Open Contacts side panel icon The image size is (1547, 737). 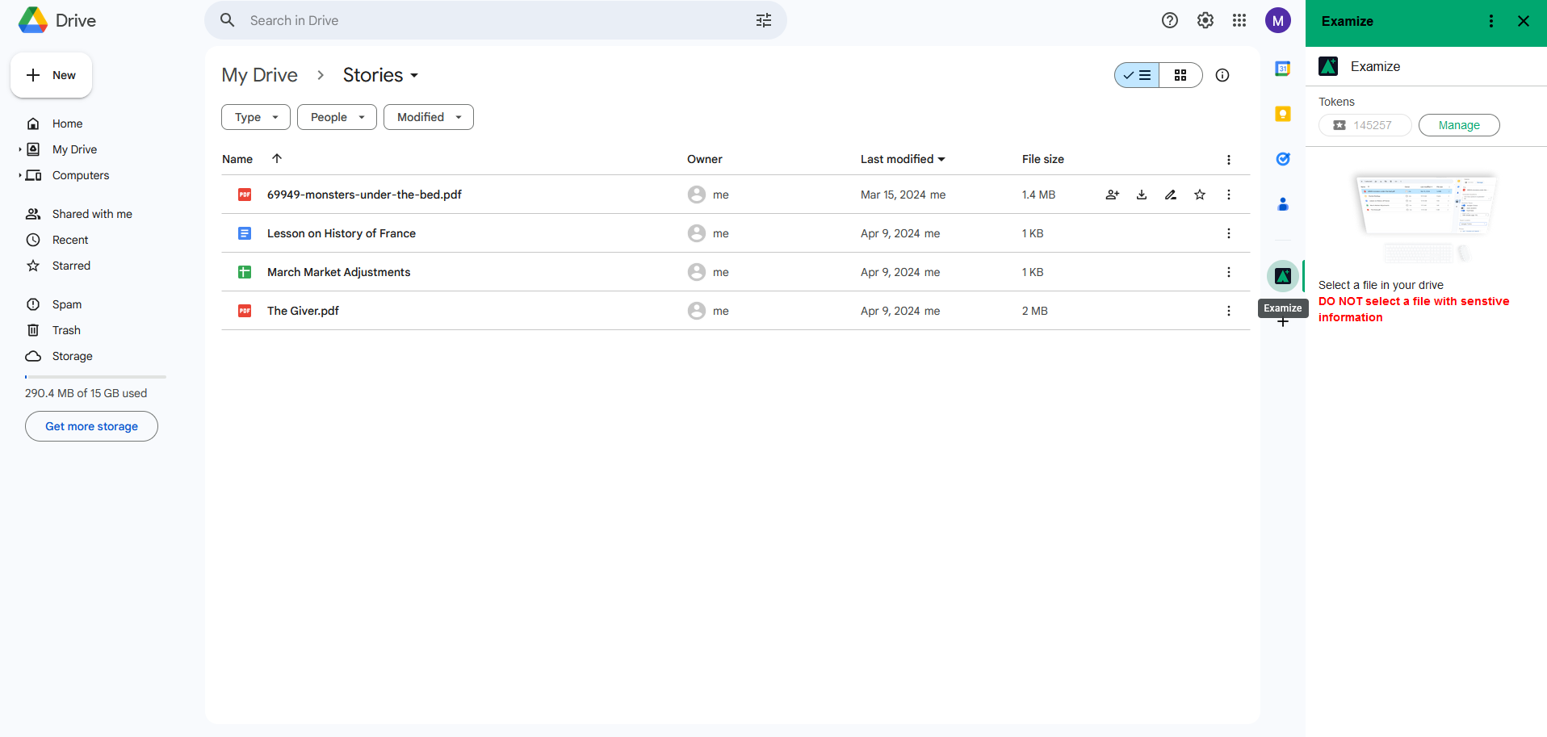pyautogui.click(x=1283, y=204)
